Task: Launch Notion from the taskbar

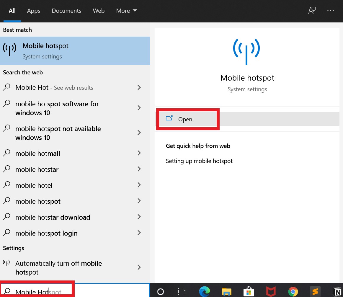Action: [x=337, y=292]
